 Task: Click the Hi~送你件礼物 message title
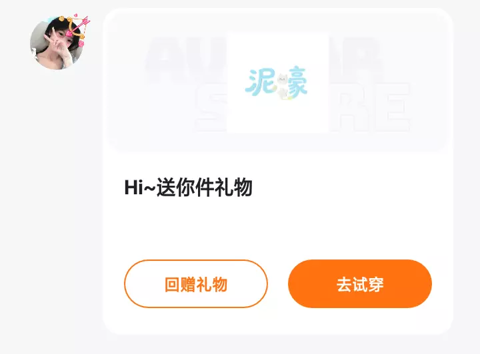[x=188, y=187]
